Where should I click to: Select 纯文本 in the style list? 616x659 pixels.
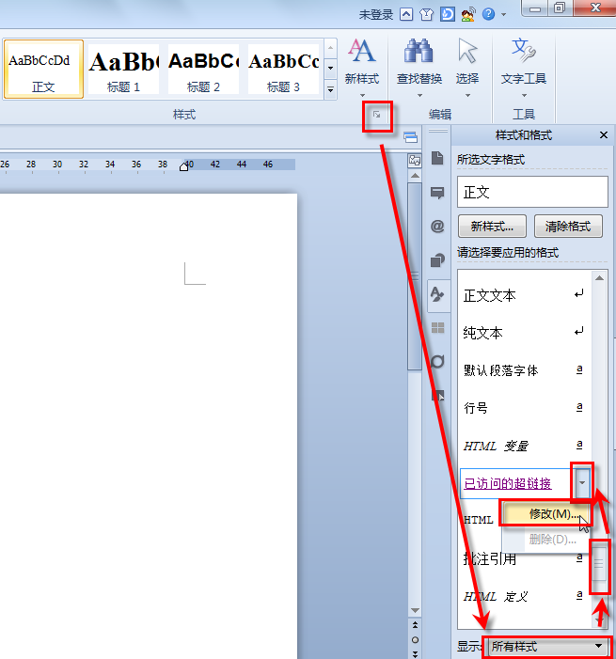pyautogui.click(x=525, y=333)
